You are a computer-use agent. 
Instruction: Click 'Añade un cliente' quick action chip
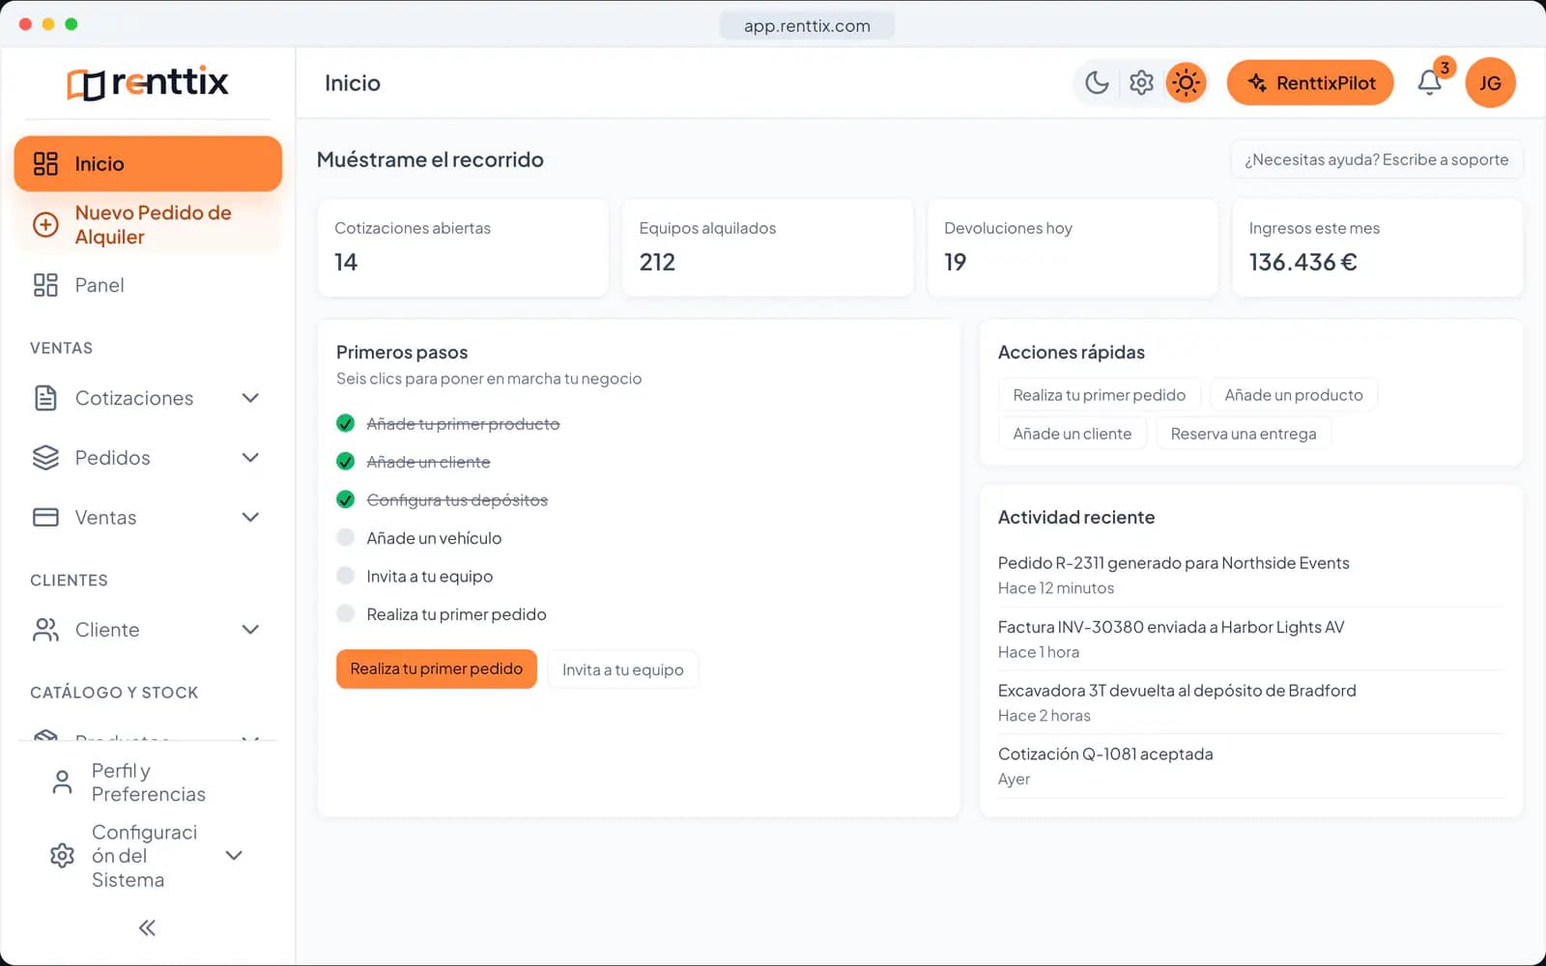click(1073, 434)
